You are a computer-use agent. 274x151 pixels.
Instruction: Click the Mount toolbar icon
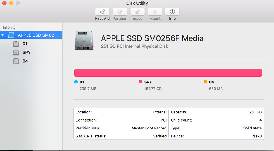[155, 12]
